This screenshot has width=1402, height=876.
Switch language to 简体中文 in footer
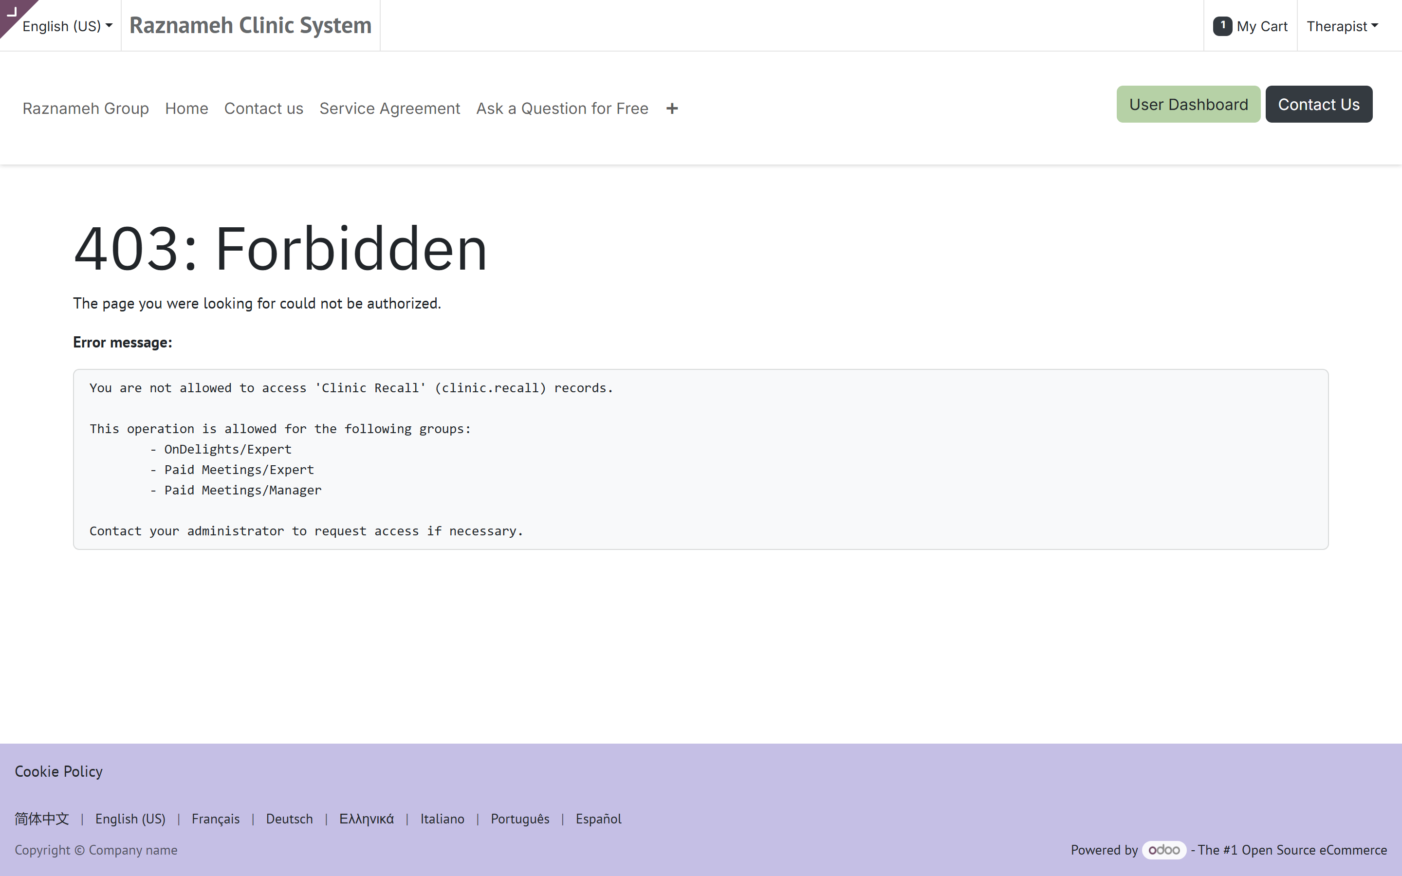[x=42, y=819]
